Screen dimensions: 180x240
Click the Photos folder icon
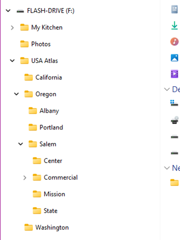click(24, 44)
